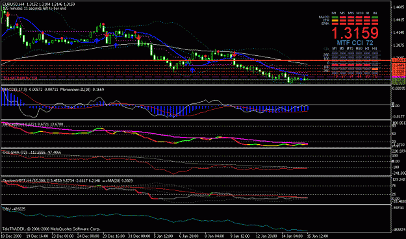Select the solid red horizontal level line

196,60
